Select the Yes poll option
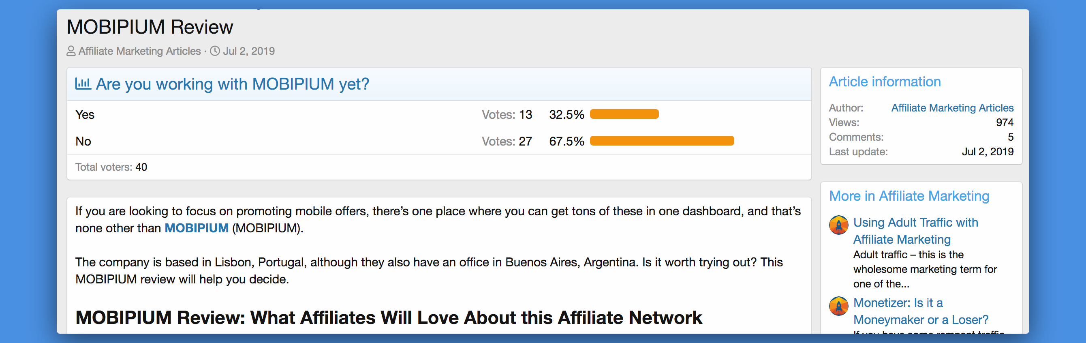This screenshot has width=1086, height=343. click(x=85, y=114)
